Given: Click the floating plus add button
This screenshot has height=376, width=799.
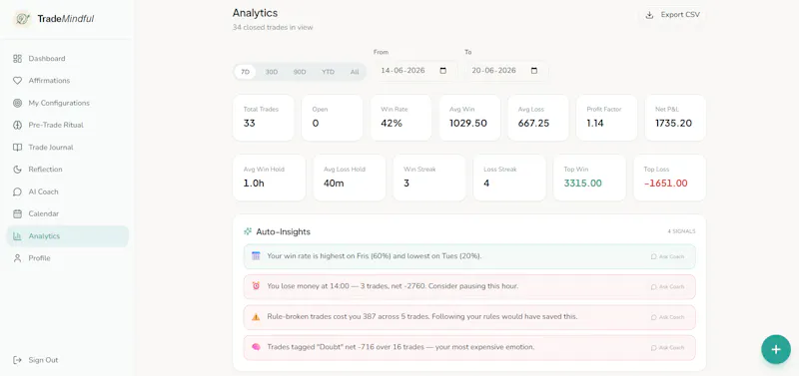Looking at the screenshot, I should (776, 349).
